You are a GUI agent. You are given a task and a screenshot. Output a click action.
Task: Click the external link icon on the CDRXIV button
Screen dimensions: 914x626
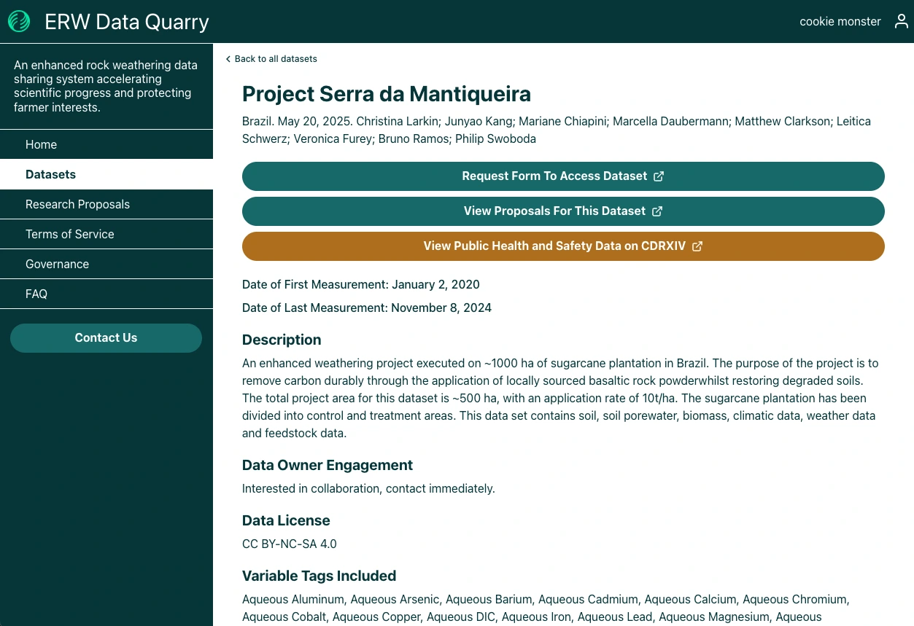(x=697, y=246)
